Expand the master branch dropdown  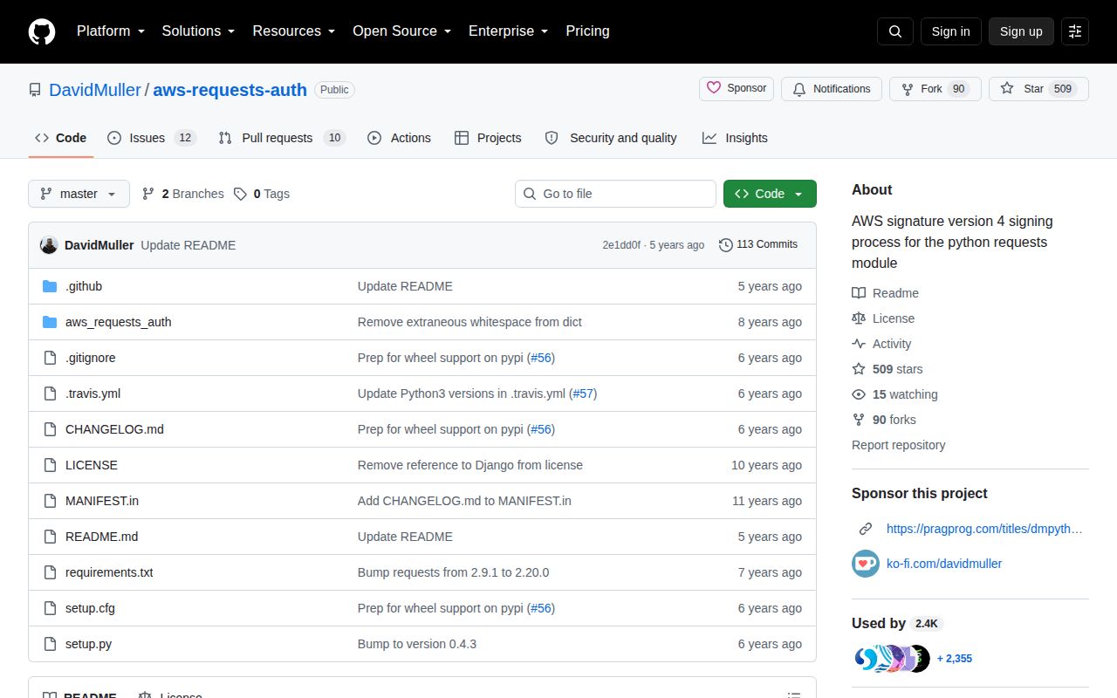coord(79,194)
